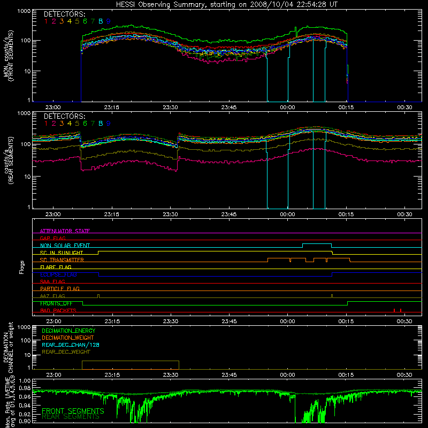Click REAR SEGMENTS label in livetime panel

[x=71, y=417]
